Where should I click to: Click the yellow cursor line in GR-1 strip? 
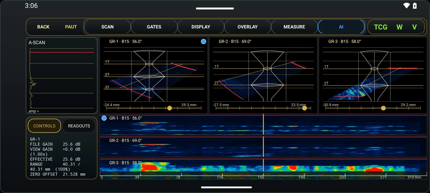point(263,124)
